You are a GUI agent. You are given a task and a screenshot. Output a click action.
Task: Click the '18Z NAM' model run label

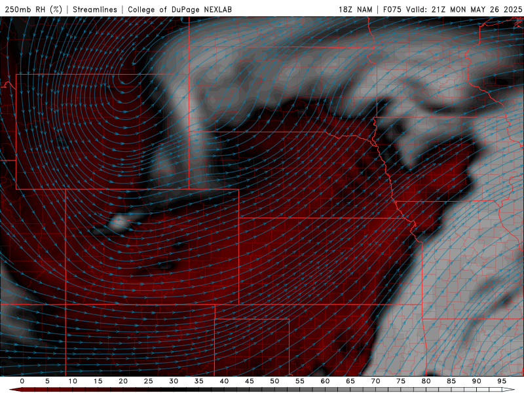pos(355,9)
